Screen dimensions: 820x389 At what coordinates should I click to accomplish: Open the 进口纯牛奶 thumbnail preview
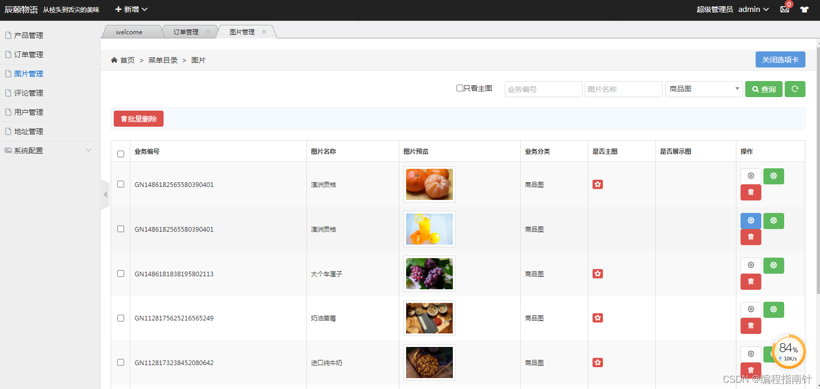click(x=429, y=363)
